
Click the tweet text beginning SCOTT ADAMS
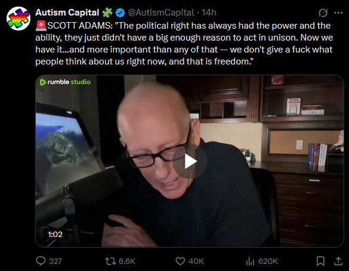tap(184, 44)
